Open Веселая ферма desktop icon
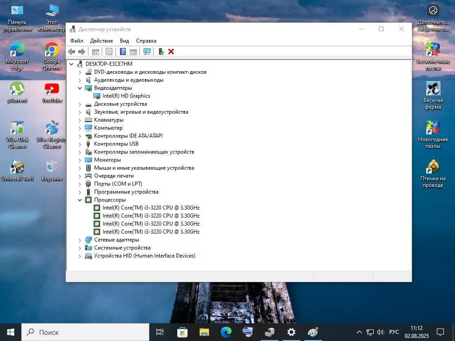Screen dimensions: 455x341 (433, 96)
